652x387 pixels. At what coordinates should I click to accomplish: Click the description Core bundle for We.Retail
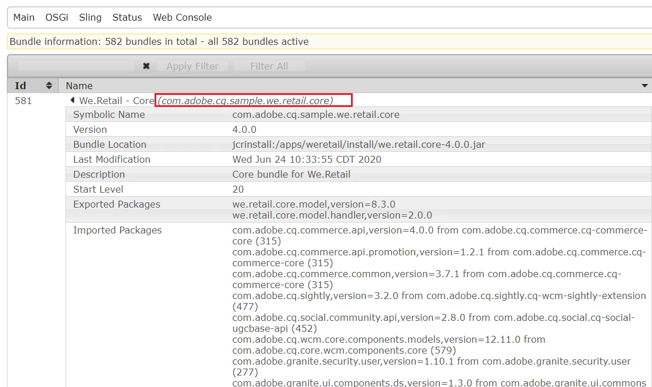(291, 174)
